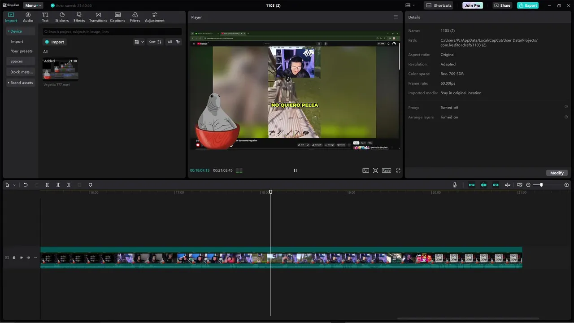Click the track cover icon

7,258
